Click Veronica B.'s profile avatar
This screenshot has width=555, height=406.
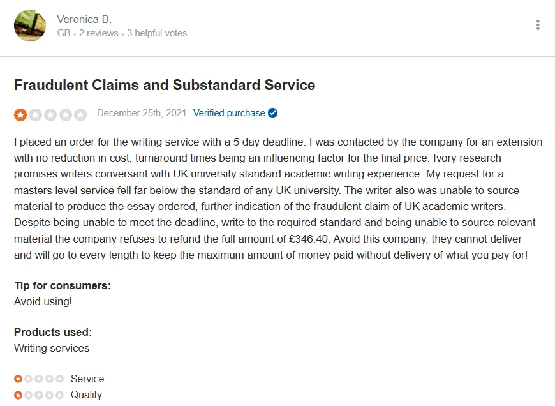point(30,26)
